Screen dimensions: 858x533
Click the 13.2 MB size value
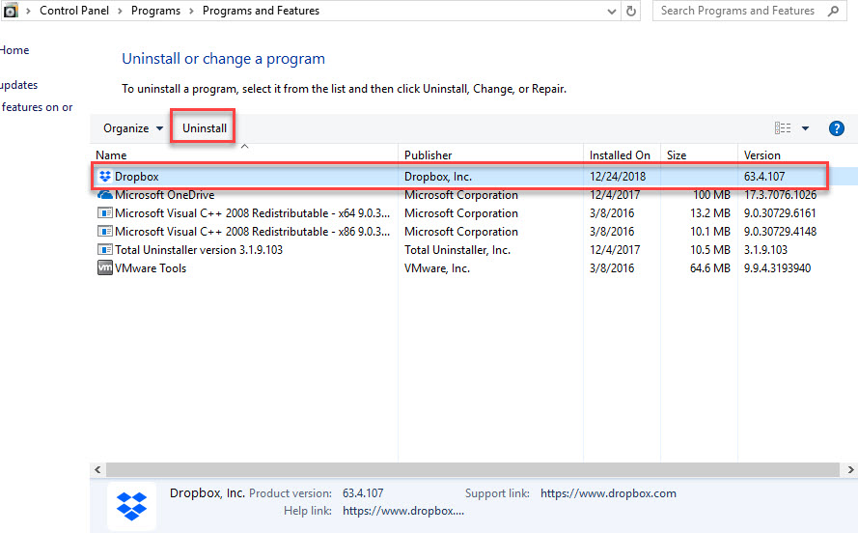(709, 212)
